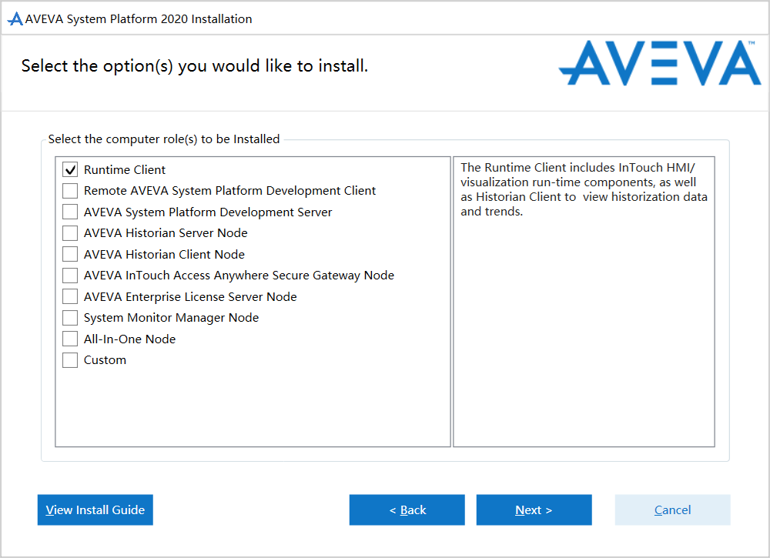Enable Remote AVEVA System Platform Development Client
770x558 pixels.
coord(70,191)
